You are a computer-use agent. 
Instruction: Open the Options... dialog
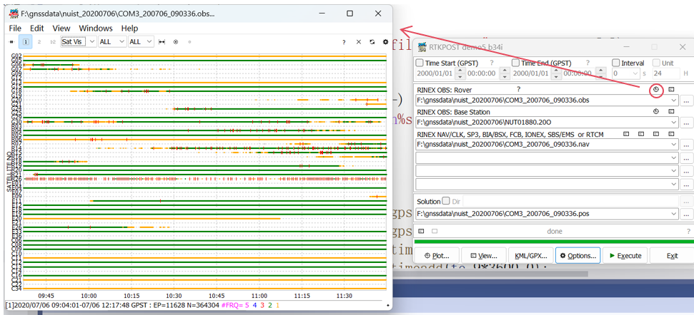(578, 255)
